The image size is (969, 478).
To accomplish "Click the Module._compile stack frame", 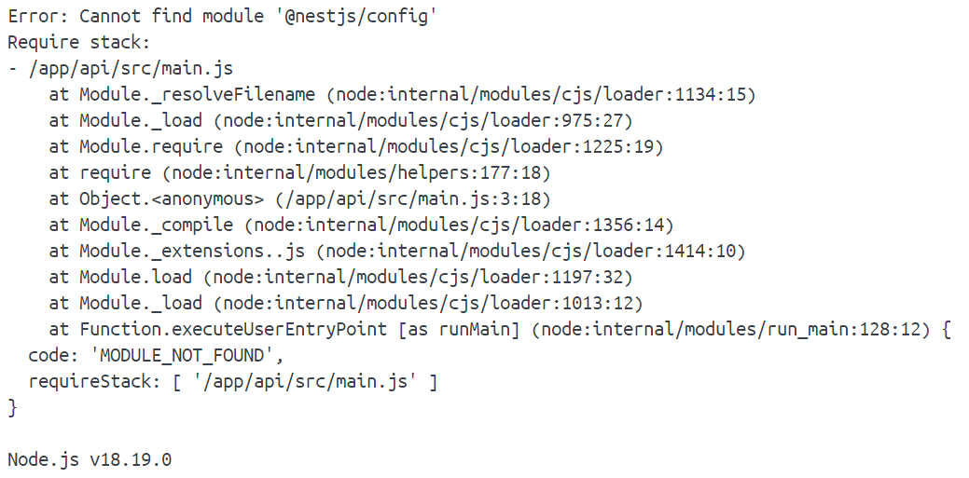I will 362,225.
